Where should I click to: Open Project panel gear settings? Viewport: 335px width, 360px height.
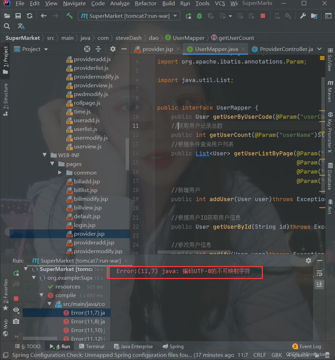[113, 49]
